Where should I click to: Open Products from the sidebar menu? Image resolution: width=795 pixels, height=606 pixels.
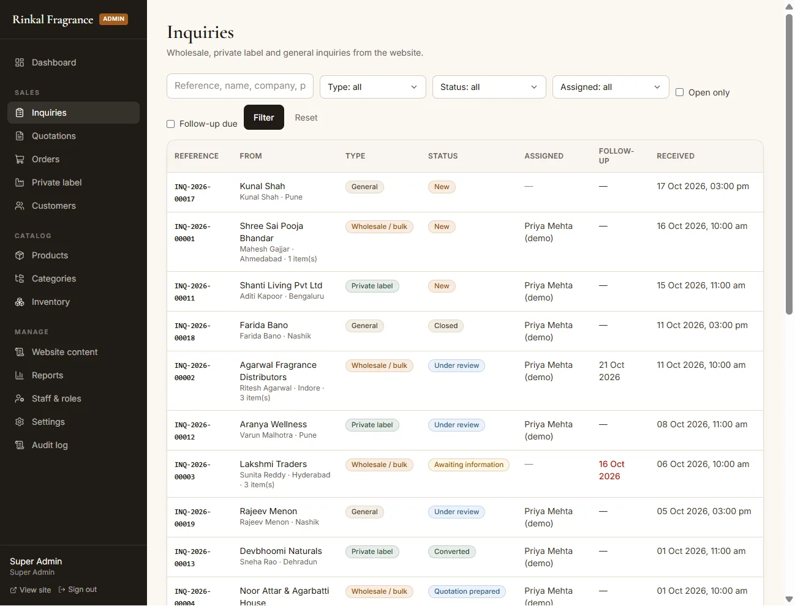pos(73,255)
